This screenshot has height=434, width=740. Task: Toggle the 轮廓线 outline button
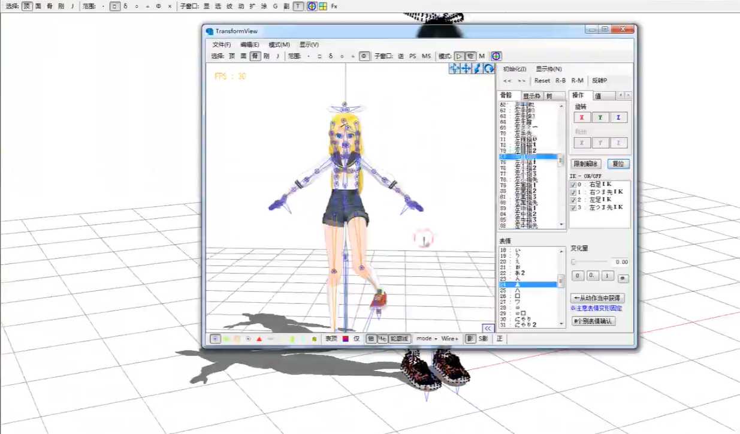tap(400, 339)
